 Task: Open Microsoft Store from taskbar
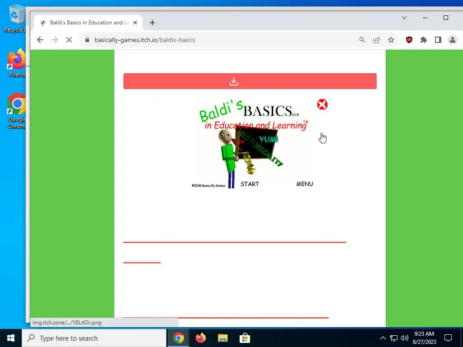pos(245,338)
